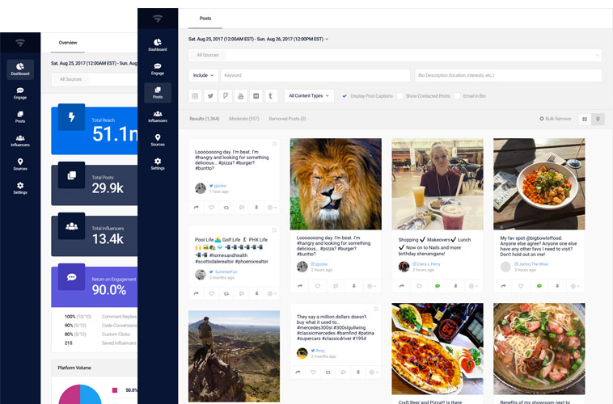Viewport: 613px width, 404px height.
Task: Click the Bulk Remove button
Action: [555, 119]
